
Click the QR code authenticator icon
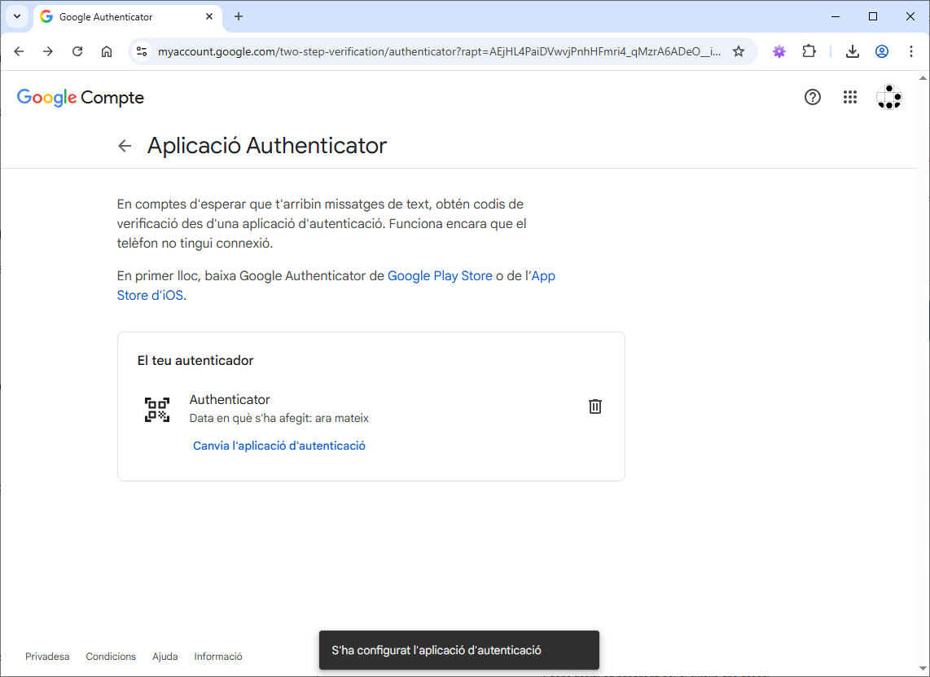point(156,409)
